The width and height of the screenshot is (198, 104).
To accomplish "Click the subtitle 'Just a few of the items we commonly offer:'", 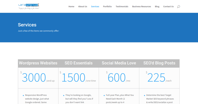I will (38, 31).
